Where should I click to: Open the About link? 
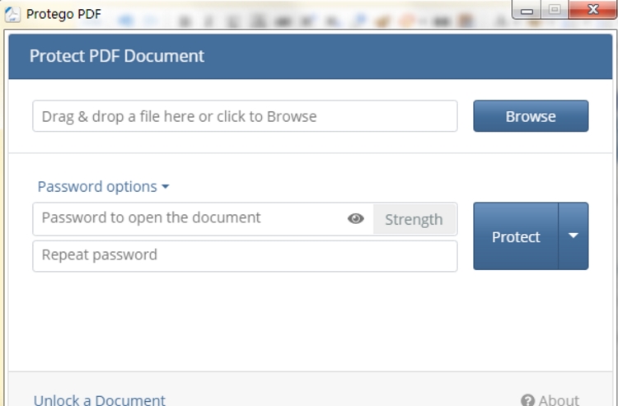click(x=559, y=400)
